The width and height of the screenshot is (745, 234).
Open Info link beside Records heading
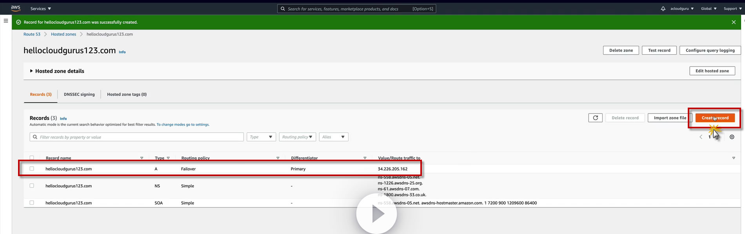(64, 119)
